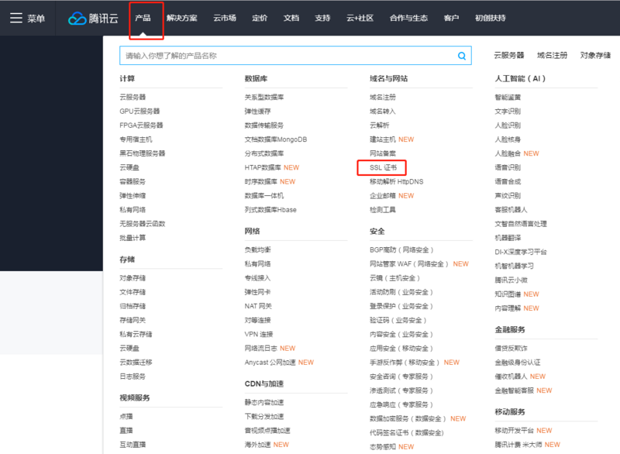Open the NAT 网关 link
This screenshot has height=454, width=620.
pos(258,306)
